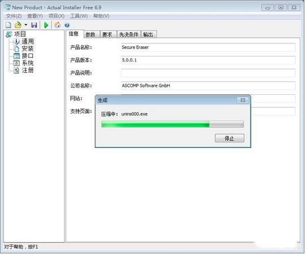Minimize the Actual Installer window
The image size is (305, 254).
click(268, 8)
